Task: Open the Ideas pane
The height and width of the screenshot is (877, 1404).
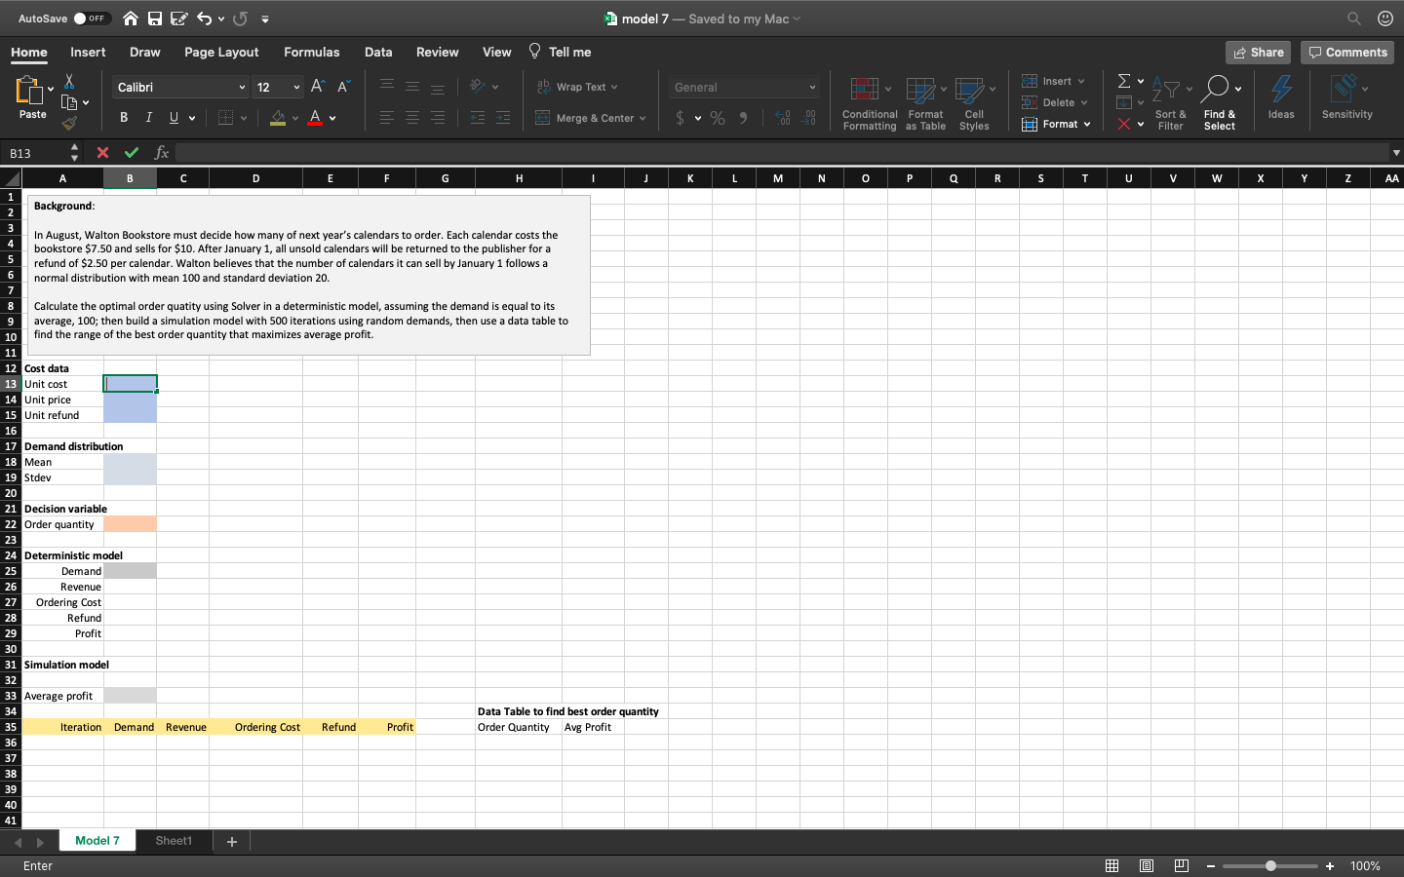Action: 1280,97
